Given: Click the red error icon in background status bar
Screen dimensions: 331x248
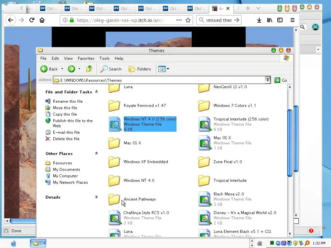Looking at the screenshot, I should coord(311,231).
